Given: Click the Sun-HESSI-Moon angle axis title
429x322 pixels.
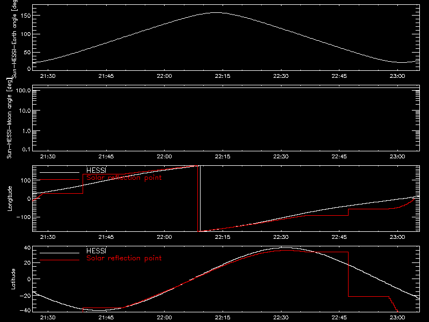Looking at the screenshot, I should point(9,118).
